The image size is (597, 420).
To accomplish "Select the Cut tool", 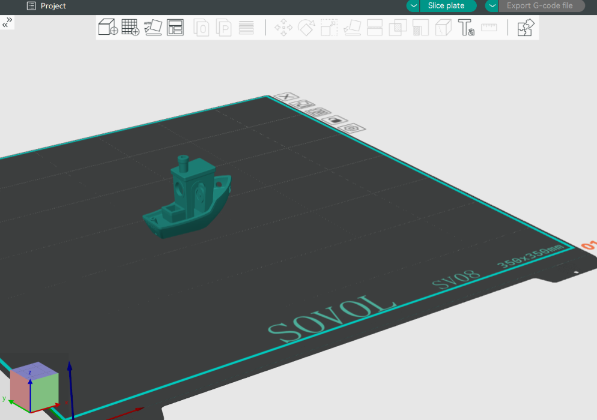I will pos(375,28).
